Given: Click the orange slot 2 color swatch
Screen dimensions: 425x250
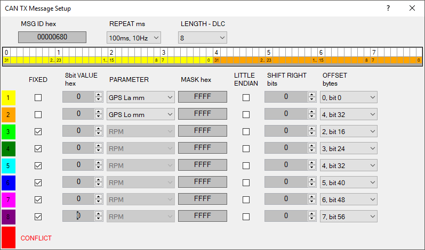Looking at the screenshot, I should 9,114.
